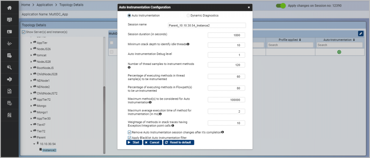Select Instance2 in the tree

49,150
